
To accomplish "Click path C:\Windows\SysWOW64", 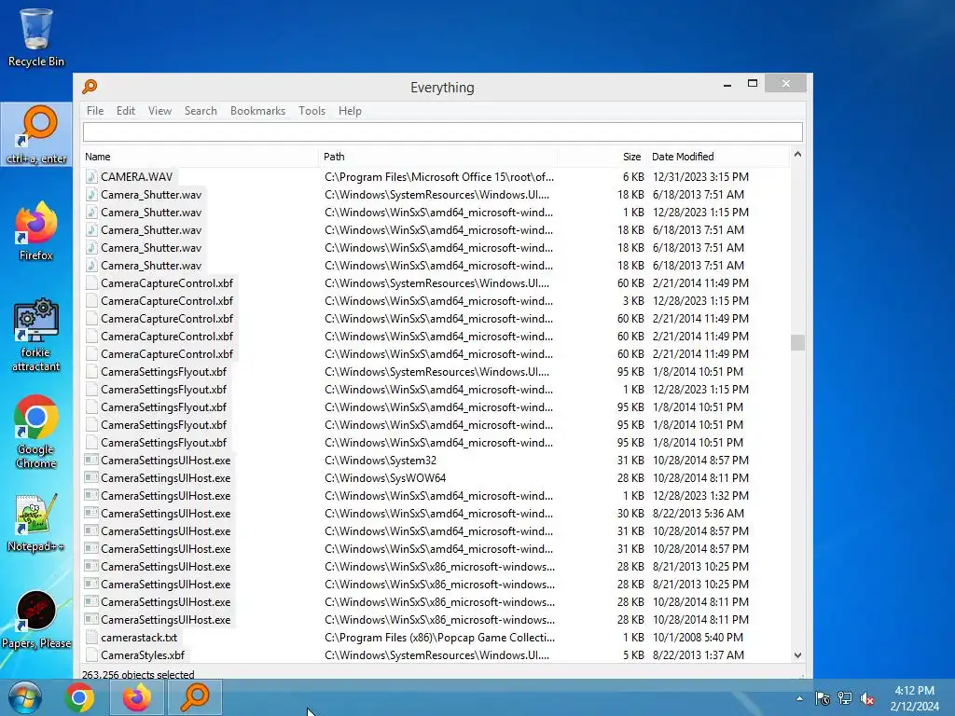I will click(385, 478).
